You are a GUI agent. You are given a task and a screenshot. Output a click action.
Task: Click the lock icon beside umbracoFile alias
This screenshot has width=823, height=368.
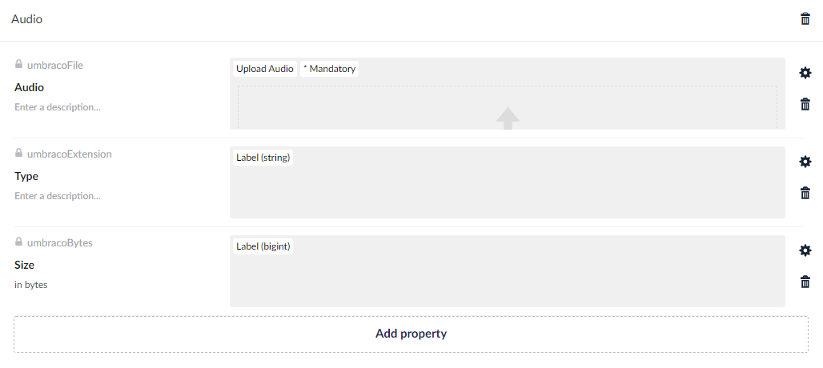point(19,65)
